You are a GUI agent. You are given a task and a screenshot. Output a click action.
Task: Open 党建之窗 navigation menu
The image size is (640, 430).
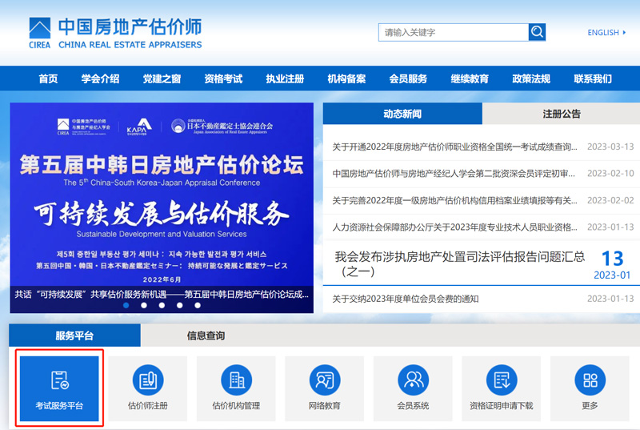(x=162, y=78)
